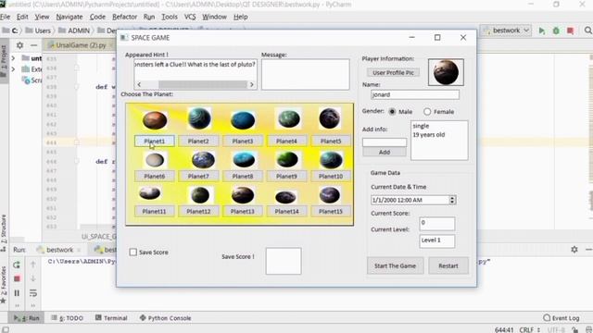Screen dimensions: 593x333
Task: Switch to bestwork tab in Run panel
Action: pyautogui.click(x=58, y=250)
